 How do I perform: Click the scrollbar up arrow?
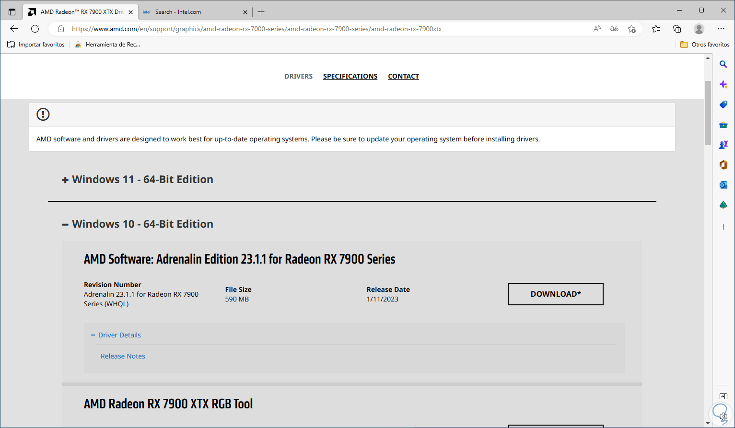[x=708, y=58]
